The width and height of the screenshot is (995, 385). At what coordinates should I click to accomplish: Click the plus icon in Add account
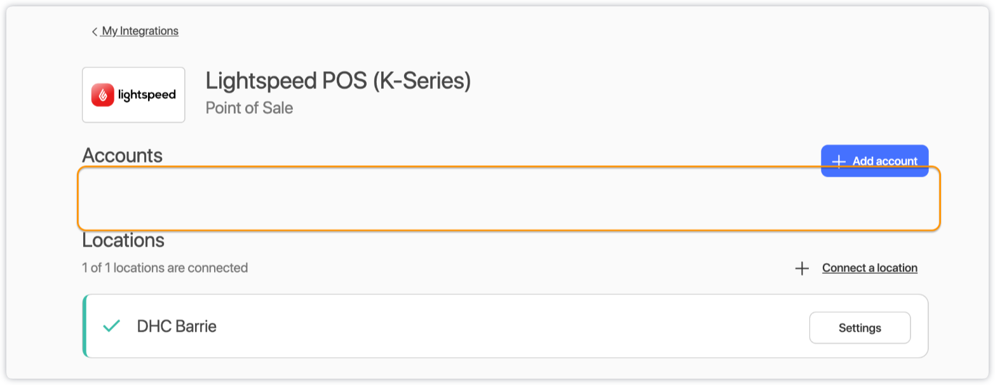[839, 161]
